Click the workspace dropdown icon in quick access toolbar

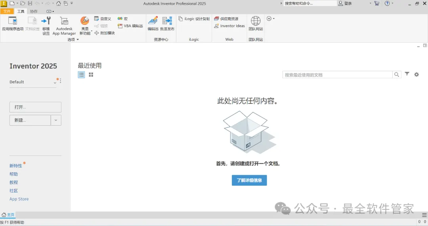pyautogui.click(x=66, y=3)
